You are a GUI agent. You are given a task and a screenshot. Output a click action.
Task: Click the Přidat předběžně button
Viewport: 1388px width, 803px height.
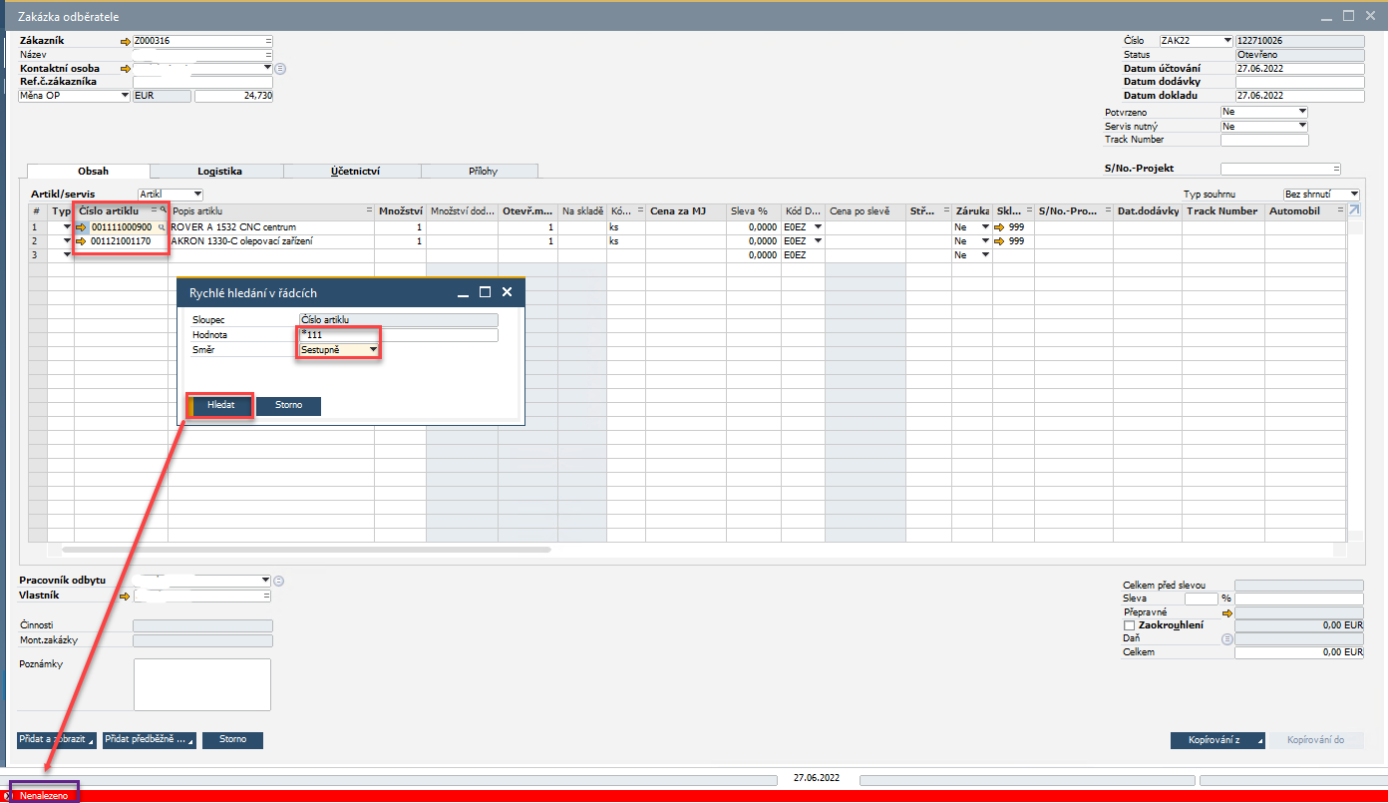[150, 740]
